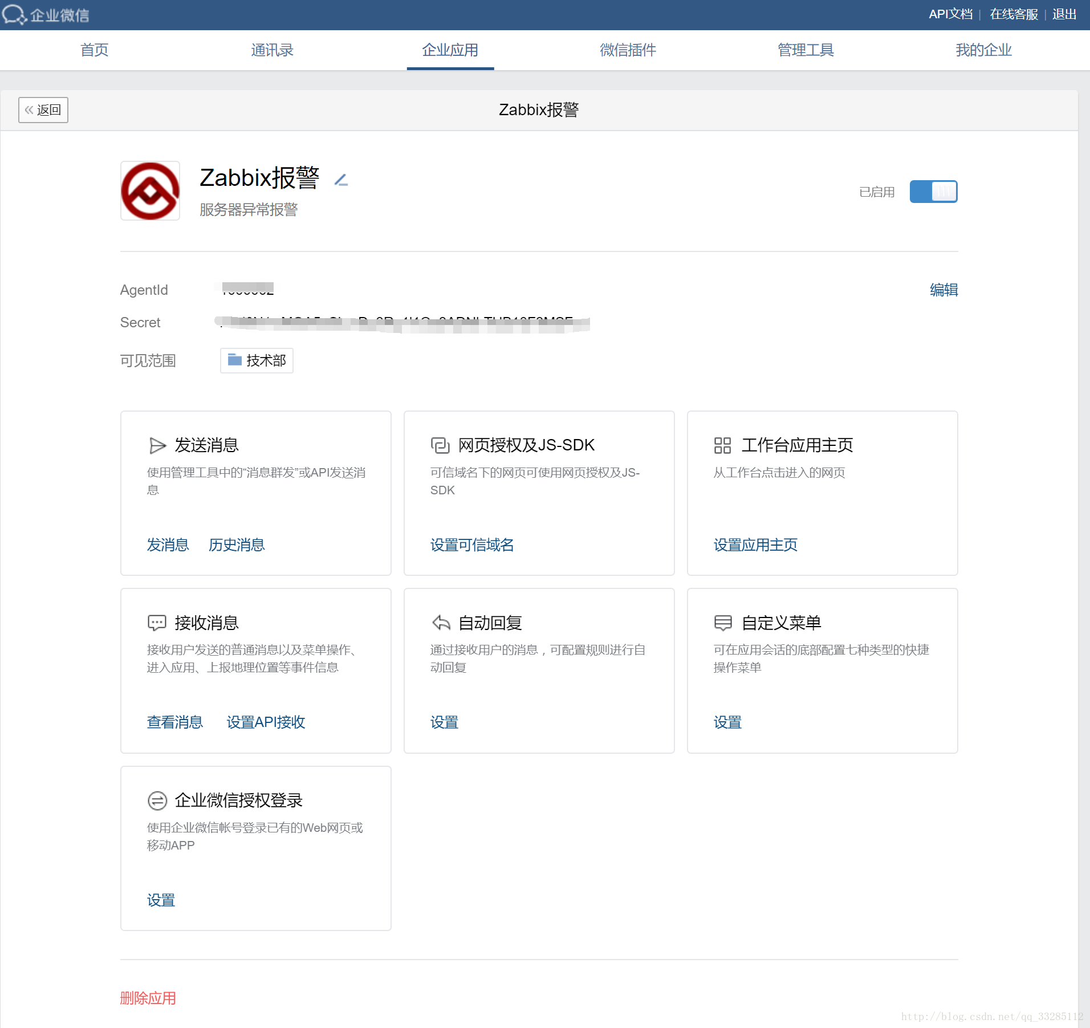This screenshot has width=1090, height=1028.
Task: Click the 企业微信 logo in header
Action: tap(46, 15)
